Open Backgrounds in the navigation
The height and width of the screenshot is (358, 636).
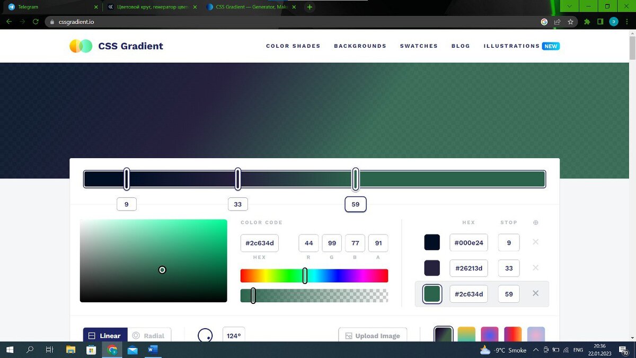click(360, 46)
